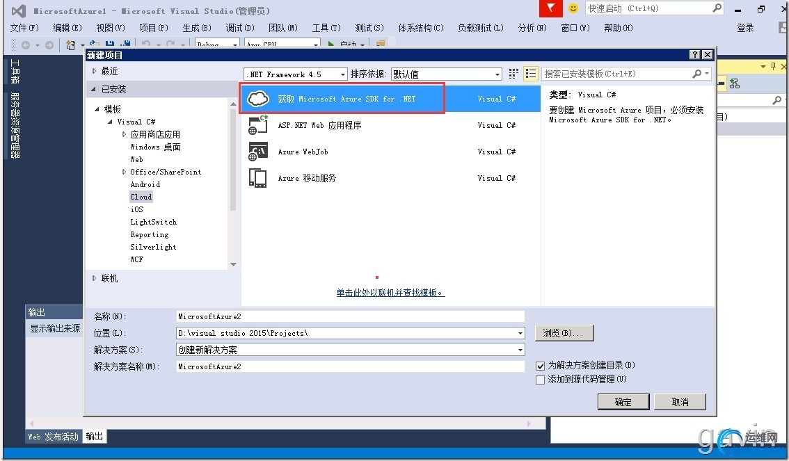Collapse the 已安装 section

94,90
